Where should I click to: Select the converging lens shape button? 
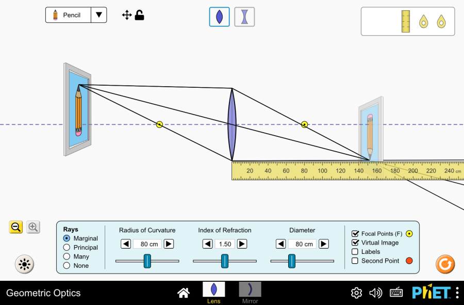[x=219, y=17]
